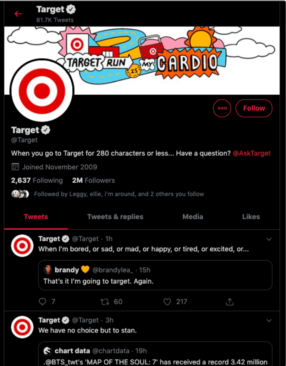Click the reply icon on the brandy quote tweet

[x=42, y=302]
